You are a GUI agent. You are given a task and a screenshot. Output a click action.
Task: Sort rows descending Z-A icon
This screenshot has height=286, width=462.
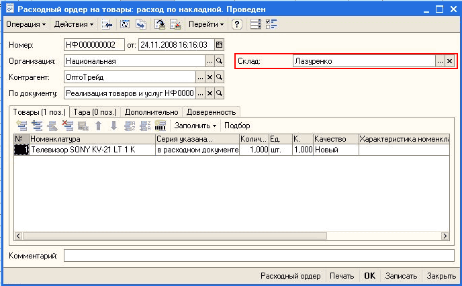coord(145,126)
